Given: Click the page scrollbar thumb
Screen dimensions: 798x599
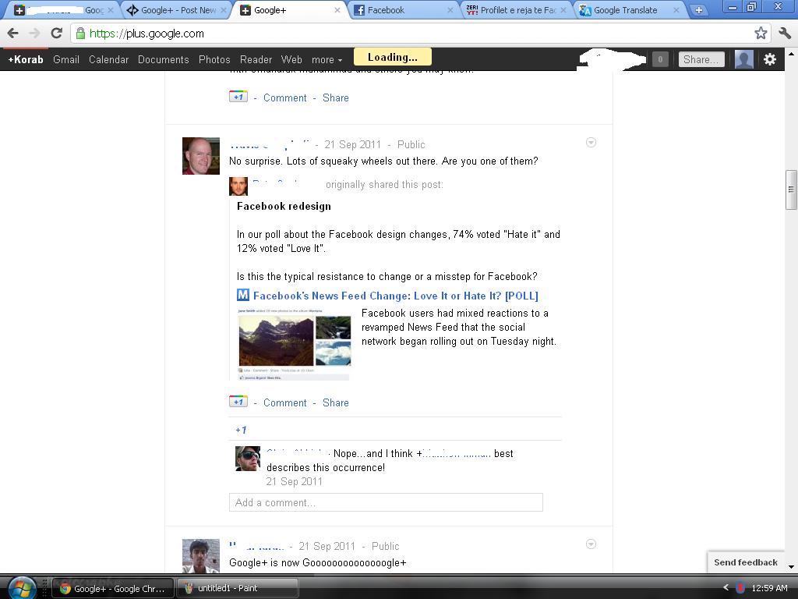Looking at the screenshot, I should [791, 190].
